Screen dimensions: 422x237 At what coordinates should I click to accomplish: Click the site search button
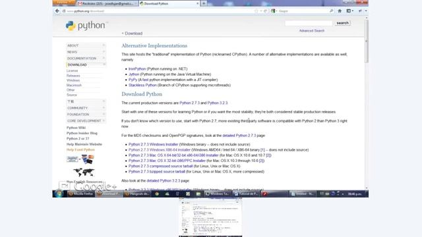[342, 23]
